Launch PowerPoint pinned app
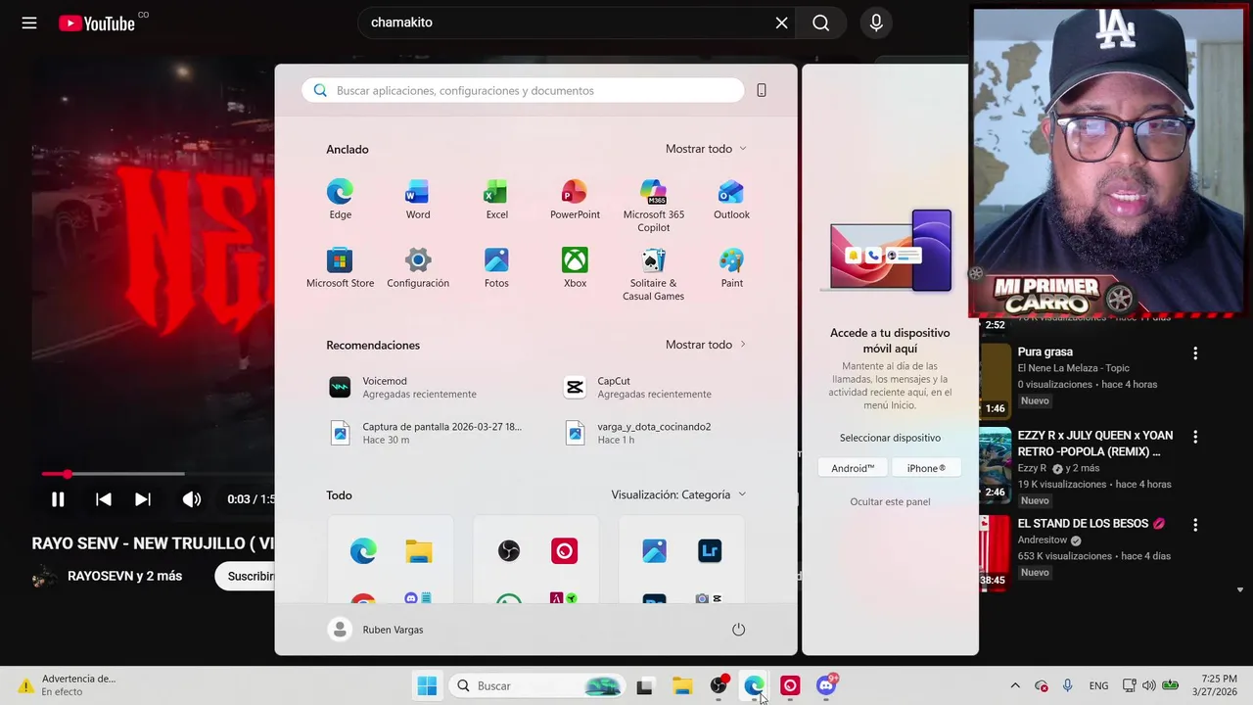 tap(575, 200)
